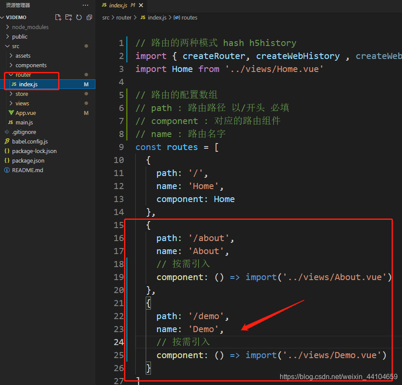Click breadcrumb segment src
This screenshot has width=402, height=385.
[106, 18]
